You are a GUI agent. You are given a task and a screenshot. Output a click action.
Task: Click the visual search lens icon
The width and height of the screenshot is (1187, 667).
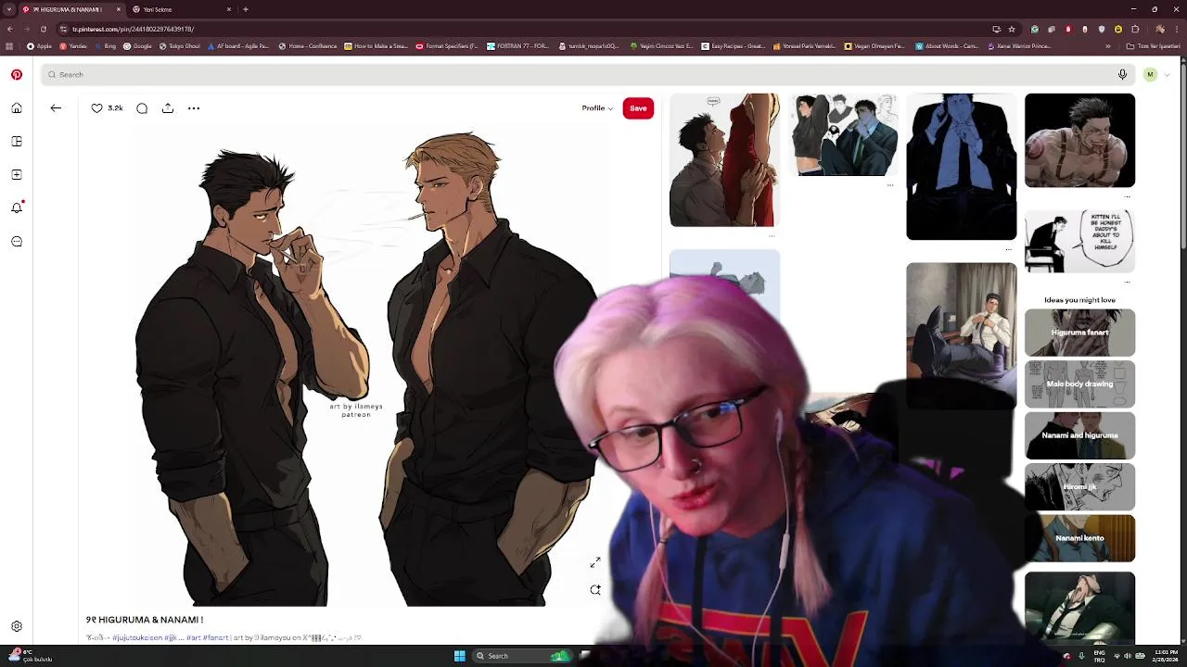pos(595,589)
